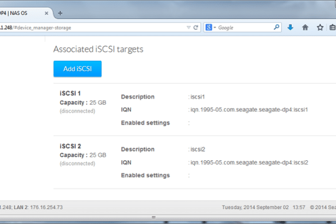Open the downloads arrow icon
This screenshot has width=336, height=224.
(x=291, y=27)
